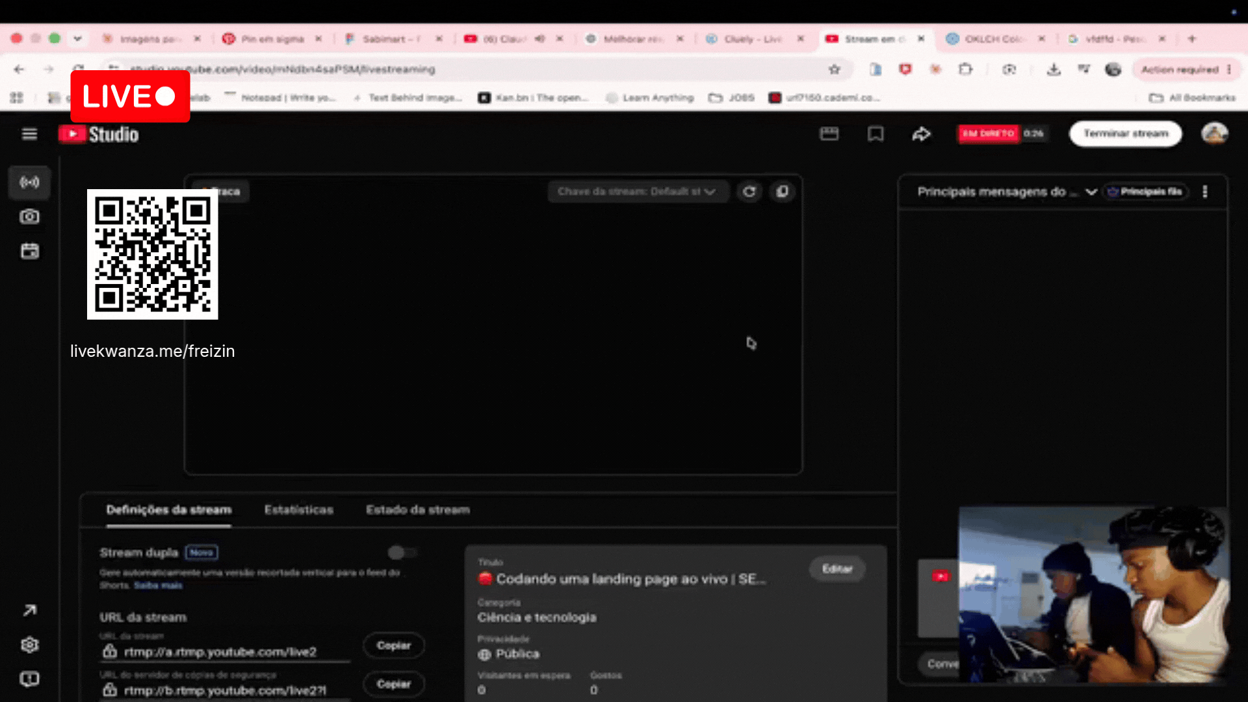This screenshot has height=702, width=1248.
Task: Reset the stream key with refresh icon
Action: [749, 192]
